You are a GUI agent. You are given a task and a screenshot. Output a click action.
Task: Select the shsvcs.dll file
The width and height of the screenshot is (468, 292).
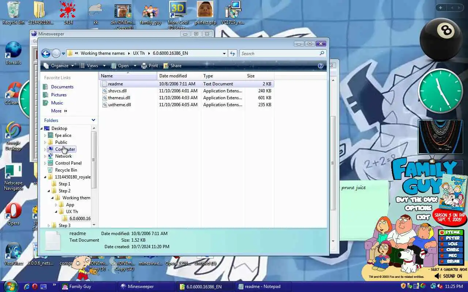pyautogui.click(x=186, y=91)
